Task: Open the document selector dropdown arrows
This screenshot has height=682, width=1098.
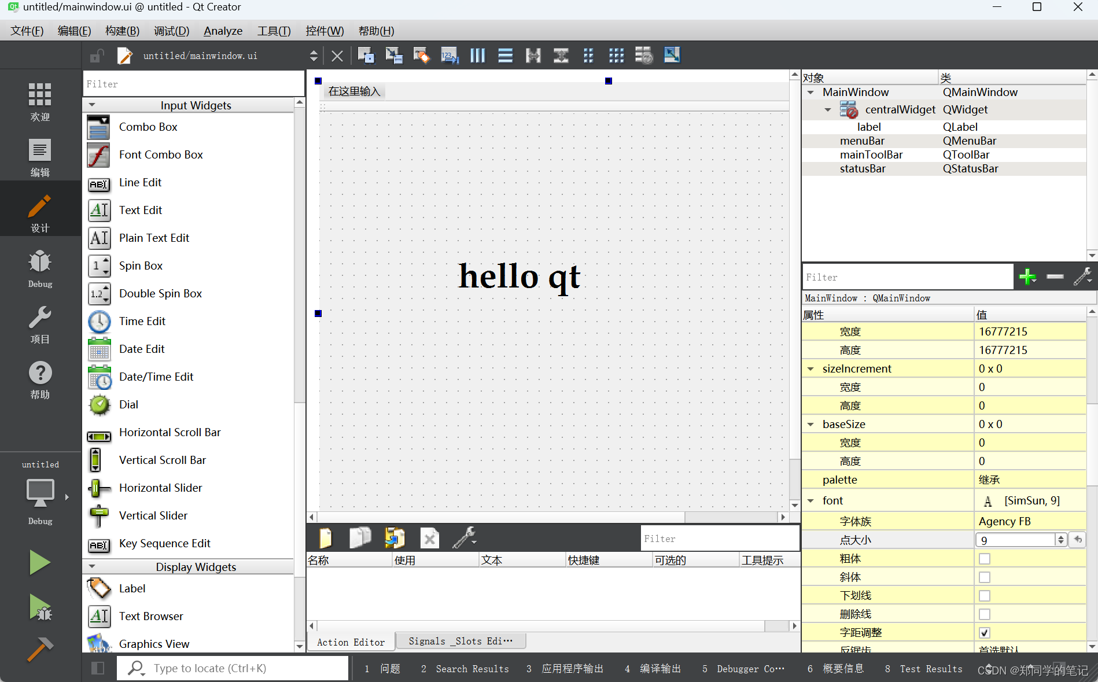Action: click(x=314, y=56)
